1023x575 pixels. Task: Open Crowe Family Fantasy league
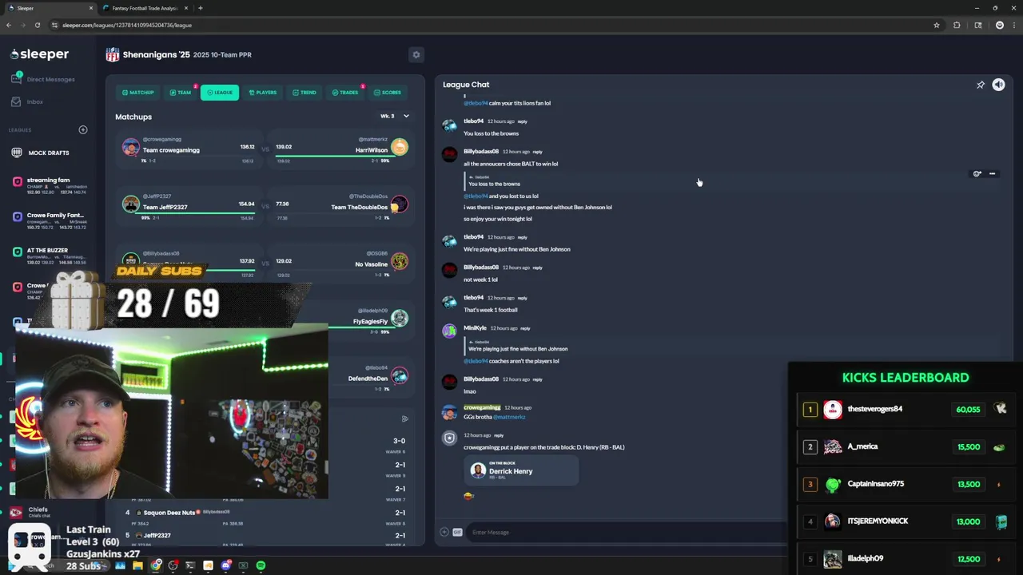tap(50, 220)
